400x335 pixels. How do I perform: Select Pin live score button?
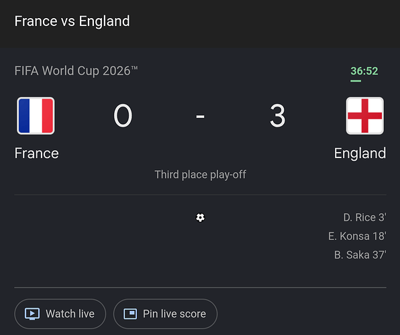click(x=166, y=314)
